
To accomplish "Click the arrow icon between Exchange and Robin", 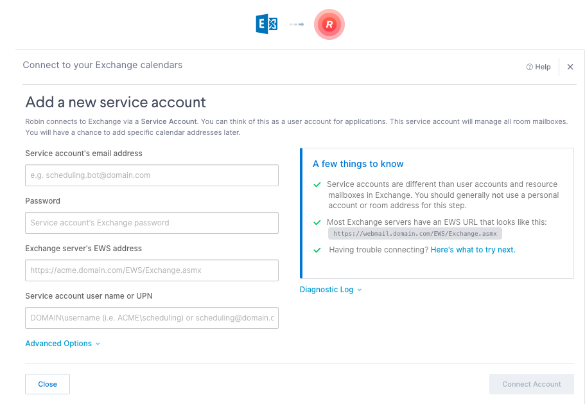I will 297,24.
